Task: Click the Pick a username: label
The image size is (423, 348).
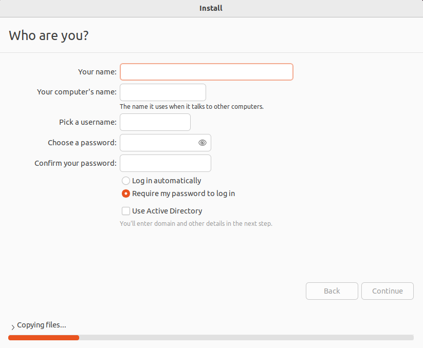Action: tap(88, 122)
